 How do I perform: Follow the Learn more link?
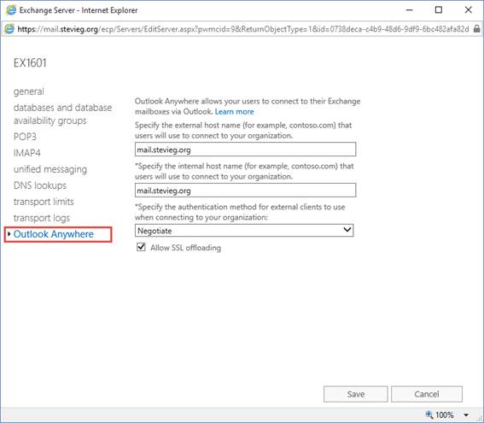point(234,112)
